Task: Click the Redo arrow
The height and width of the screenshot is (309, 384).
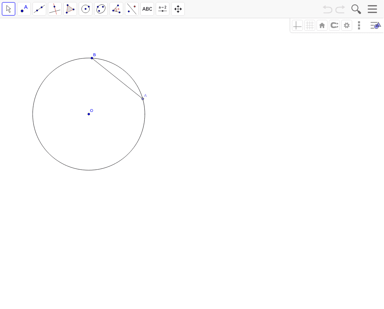Action: pyautogui.click(x=340, y=9)
